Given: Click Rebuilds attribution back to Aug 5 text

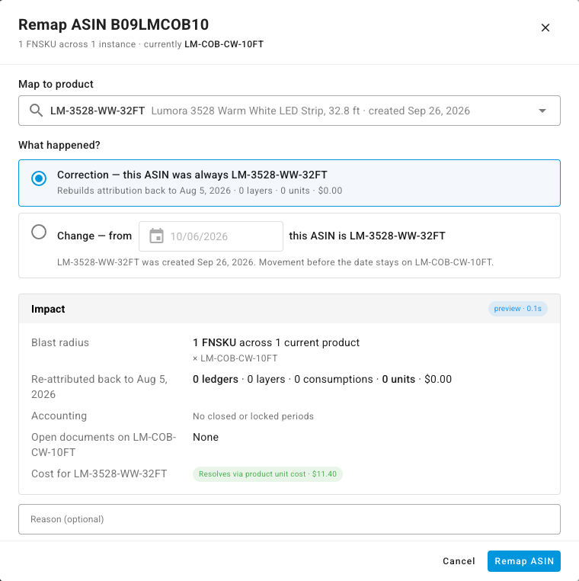Looking at the screenshot, I should (x=200, y=191).
